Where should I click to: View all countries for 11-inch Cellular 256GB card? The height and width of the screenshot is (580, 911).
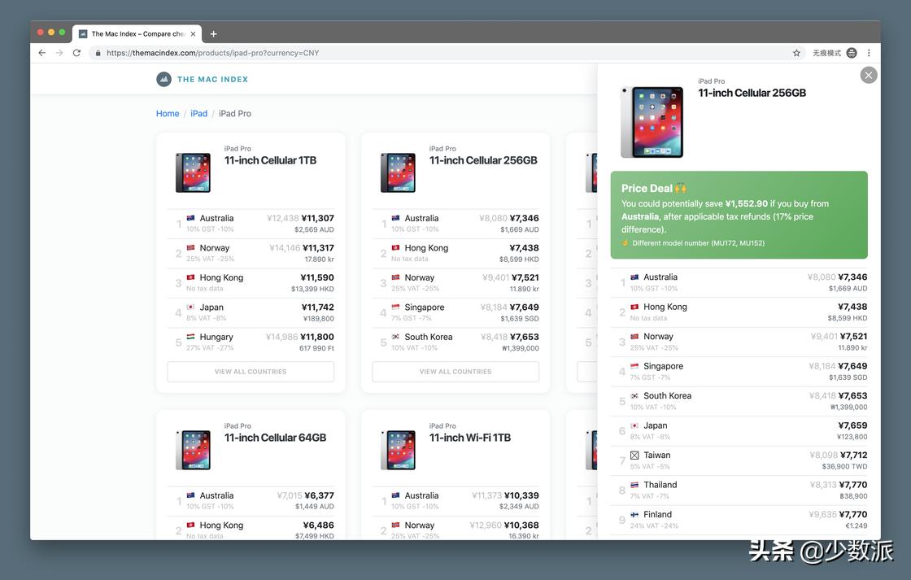click(455, 372)
